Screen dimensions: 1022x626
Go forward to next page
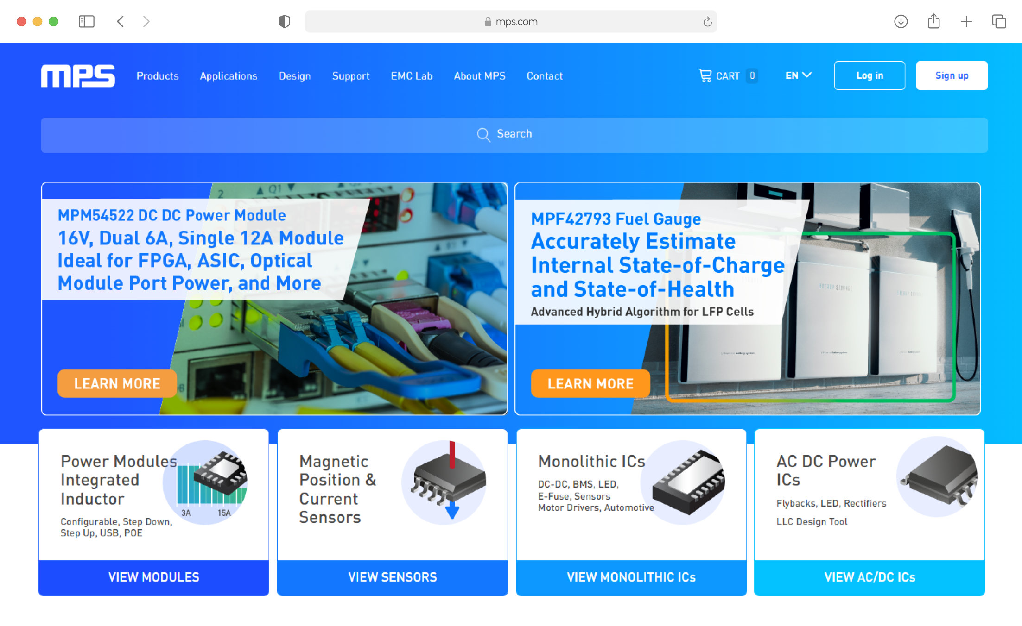146,21
